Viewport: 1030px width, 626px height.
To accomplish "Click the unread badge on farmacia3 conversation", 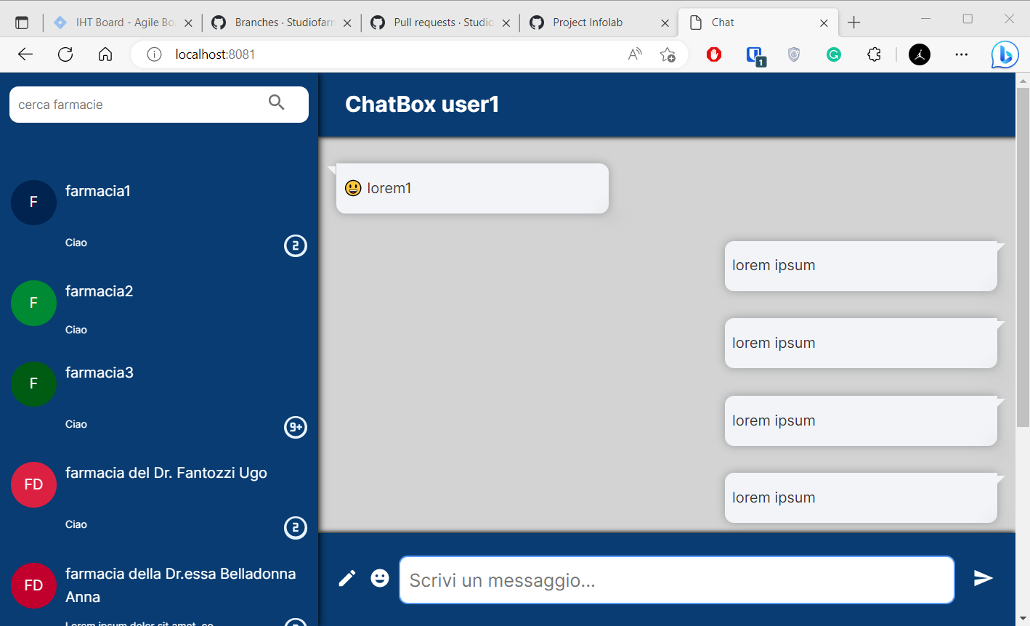I will point(295,428).
